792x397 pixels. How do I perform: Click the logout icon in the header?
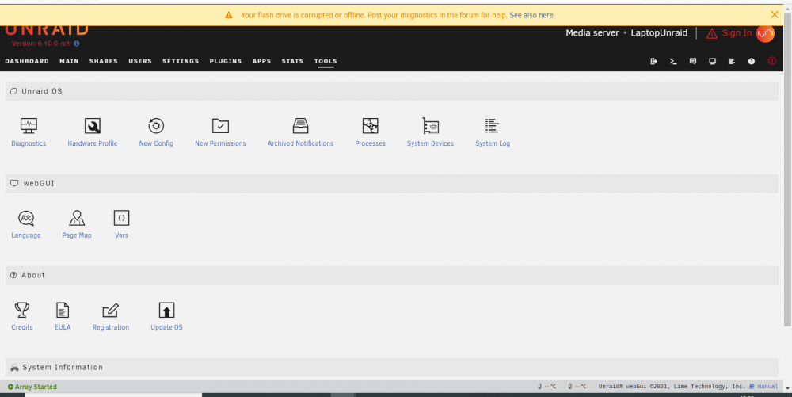click(x=653, y=61)
